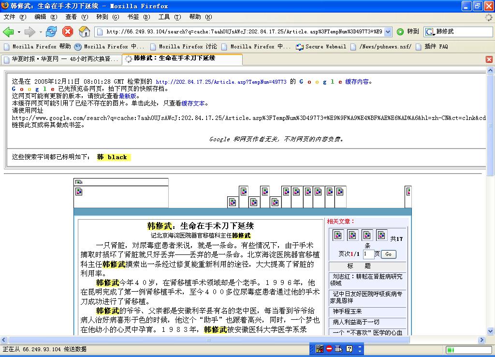Screen dimensions: 495x357
Task: Click the MSPY input method icon
Action: (319, 348)
